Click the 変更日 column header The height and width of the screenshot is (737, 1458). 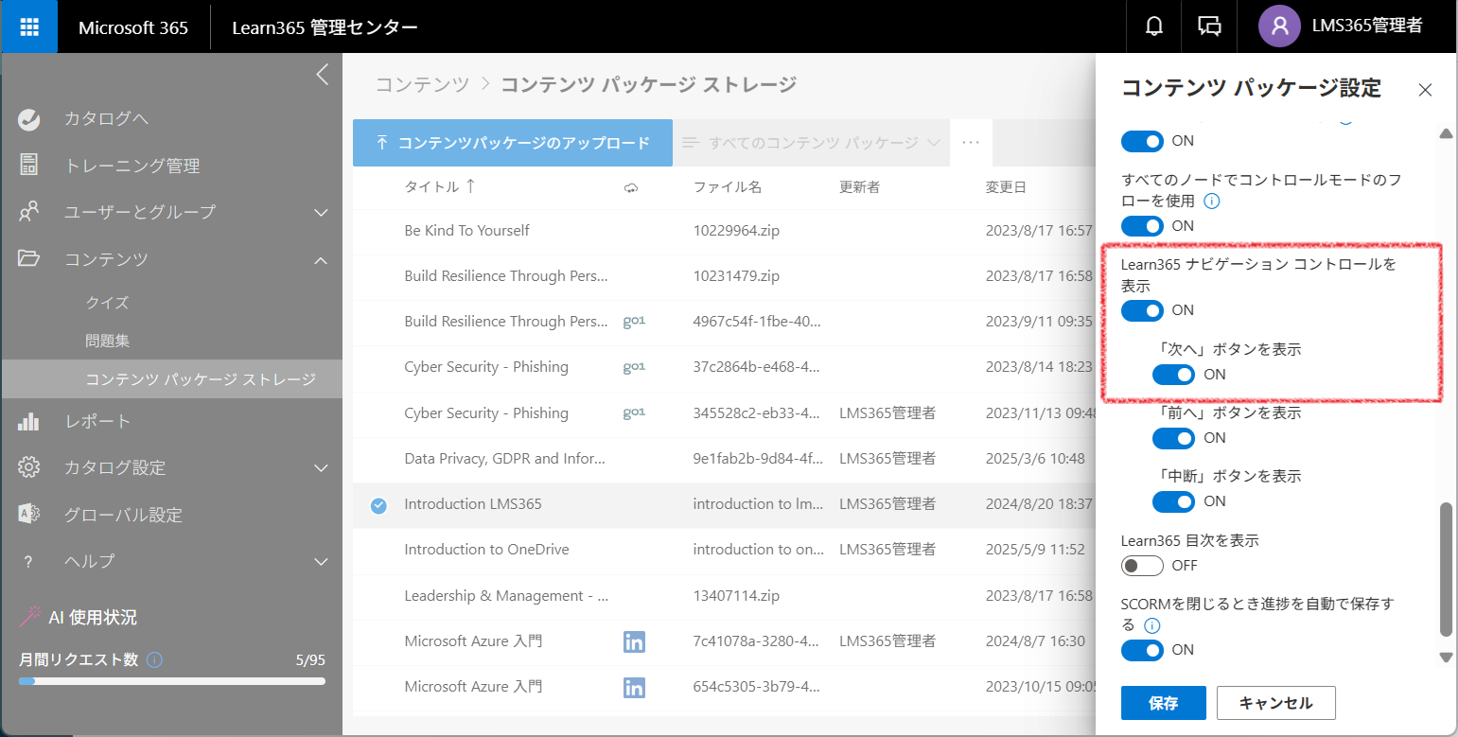pyautogui.click(x=1006, y=187)
